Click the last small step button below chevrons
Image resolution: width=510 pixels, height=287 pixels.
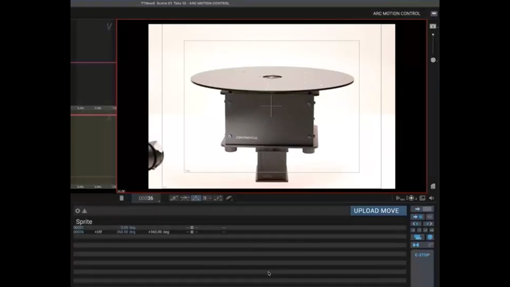(x=432, y=230)
